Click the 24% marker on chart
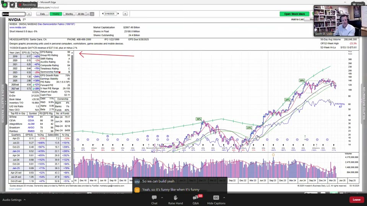 [287, 100]
